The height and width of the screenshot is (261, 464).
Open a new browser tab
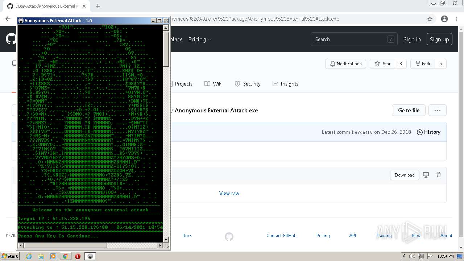pyautogui.click(x=98, y=6)
